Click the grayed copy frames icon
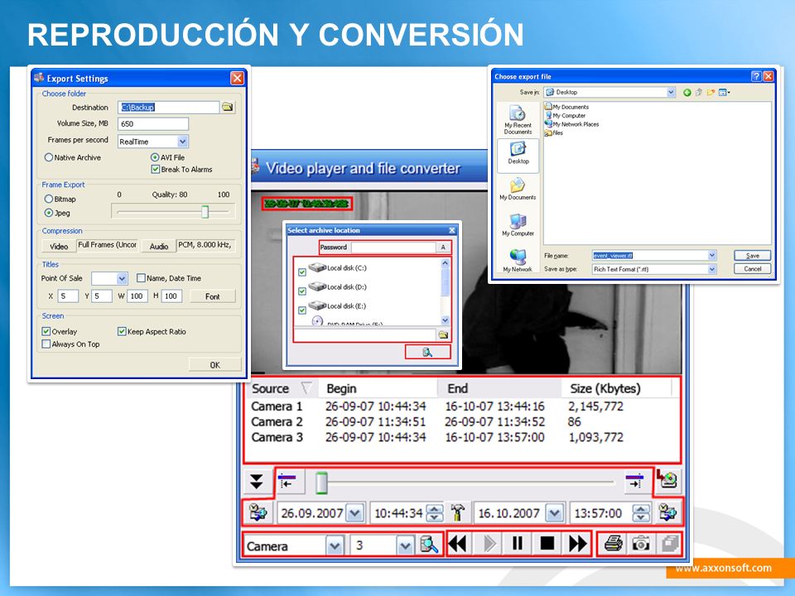795x596 pixels. click(669, 545)
